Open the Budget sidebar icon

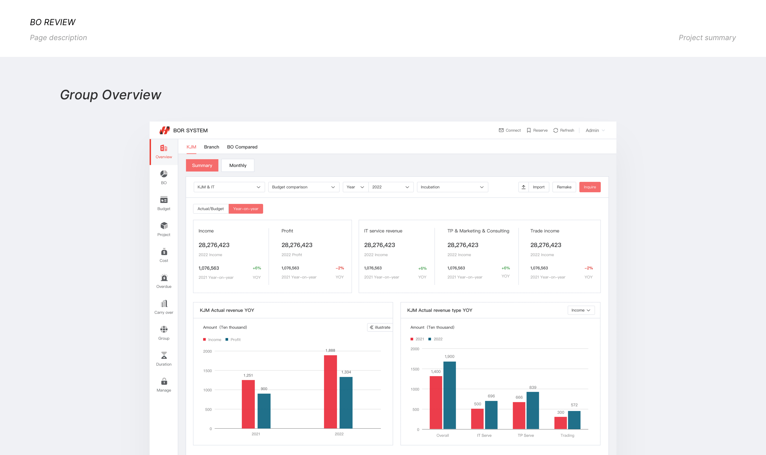click(x=164, y=200)
